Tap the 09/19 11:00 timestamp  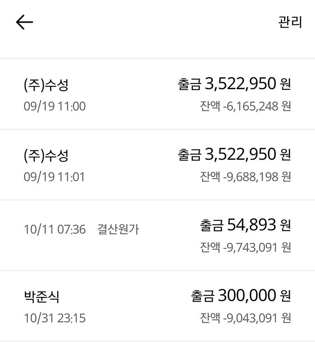pyautogui.click(x=54, y=106)
